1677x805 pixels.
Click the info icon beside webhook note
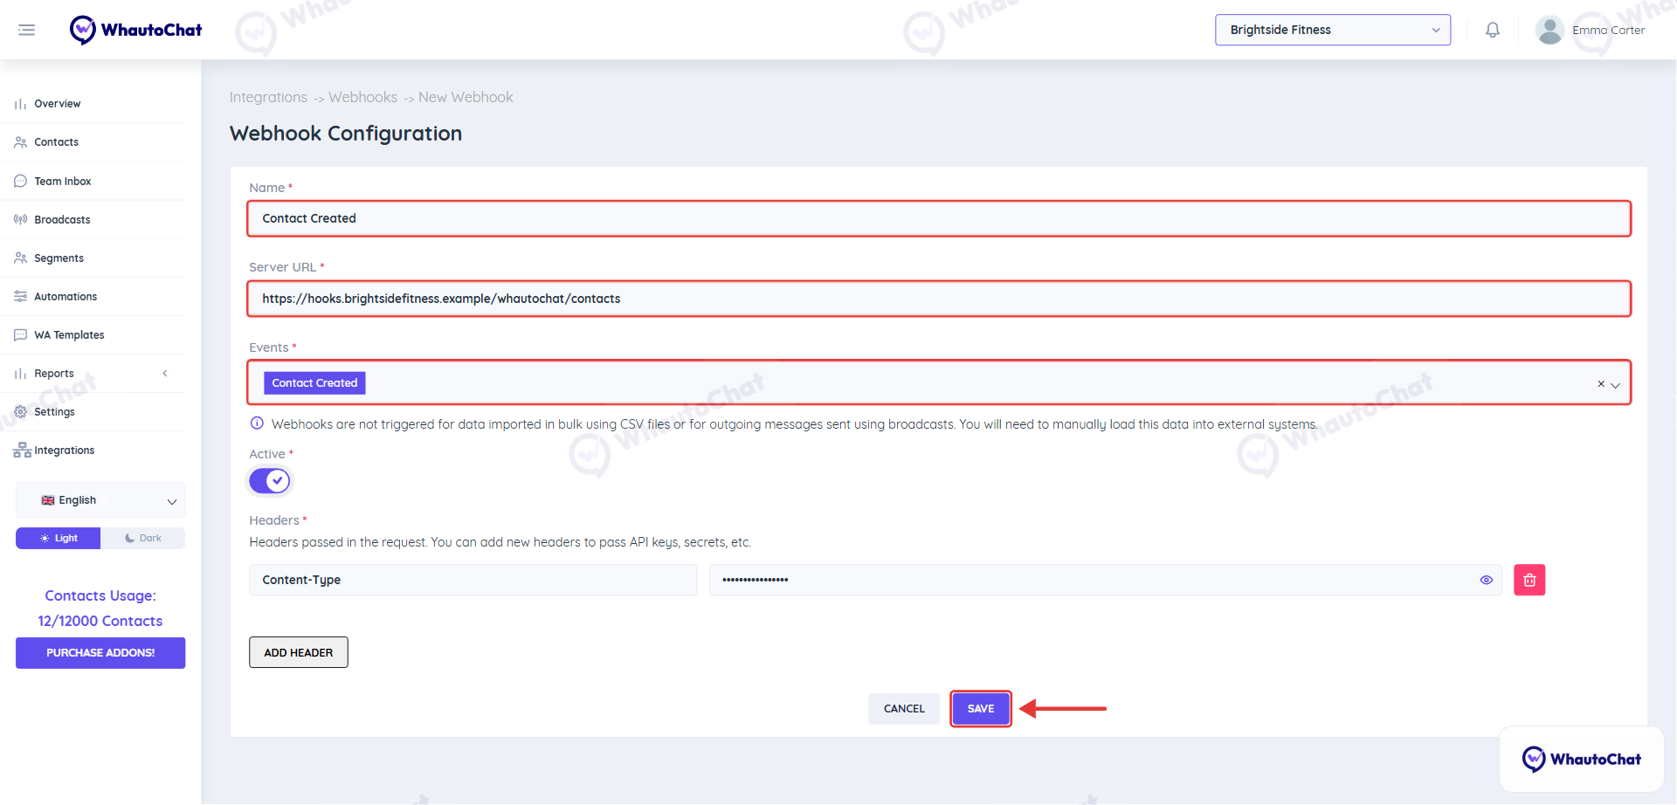[257, 423]
